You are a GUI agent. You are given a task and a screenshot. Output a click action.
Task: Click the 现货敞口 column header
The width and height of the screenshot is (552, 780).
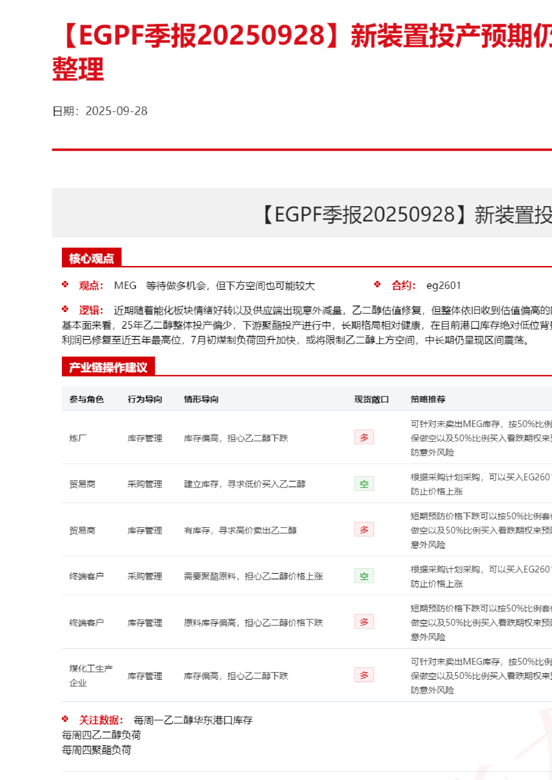click(371, 399)
